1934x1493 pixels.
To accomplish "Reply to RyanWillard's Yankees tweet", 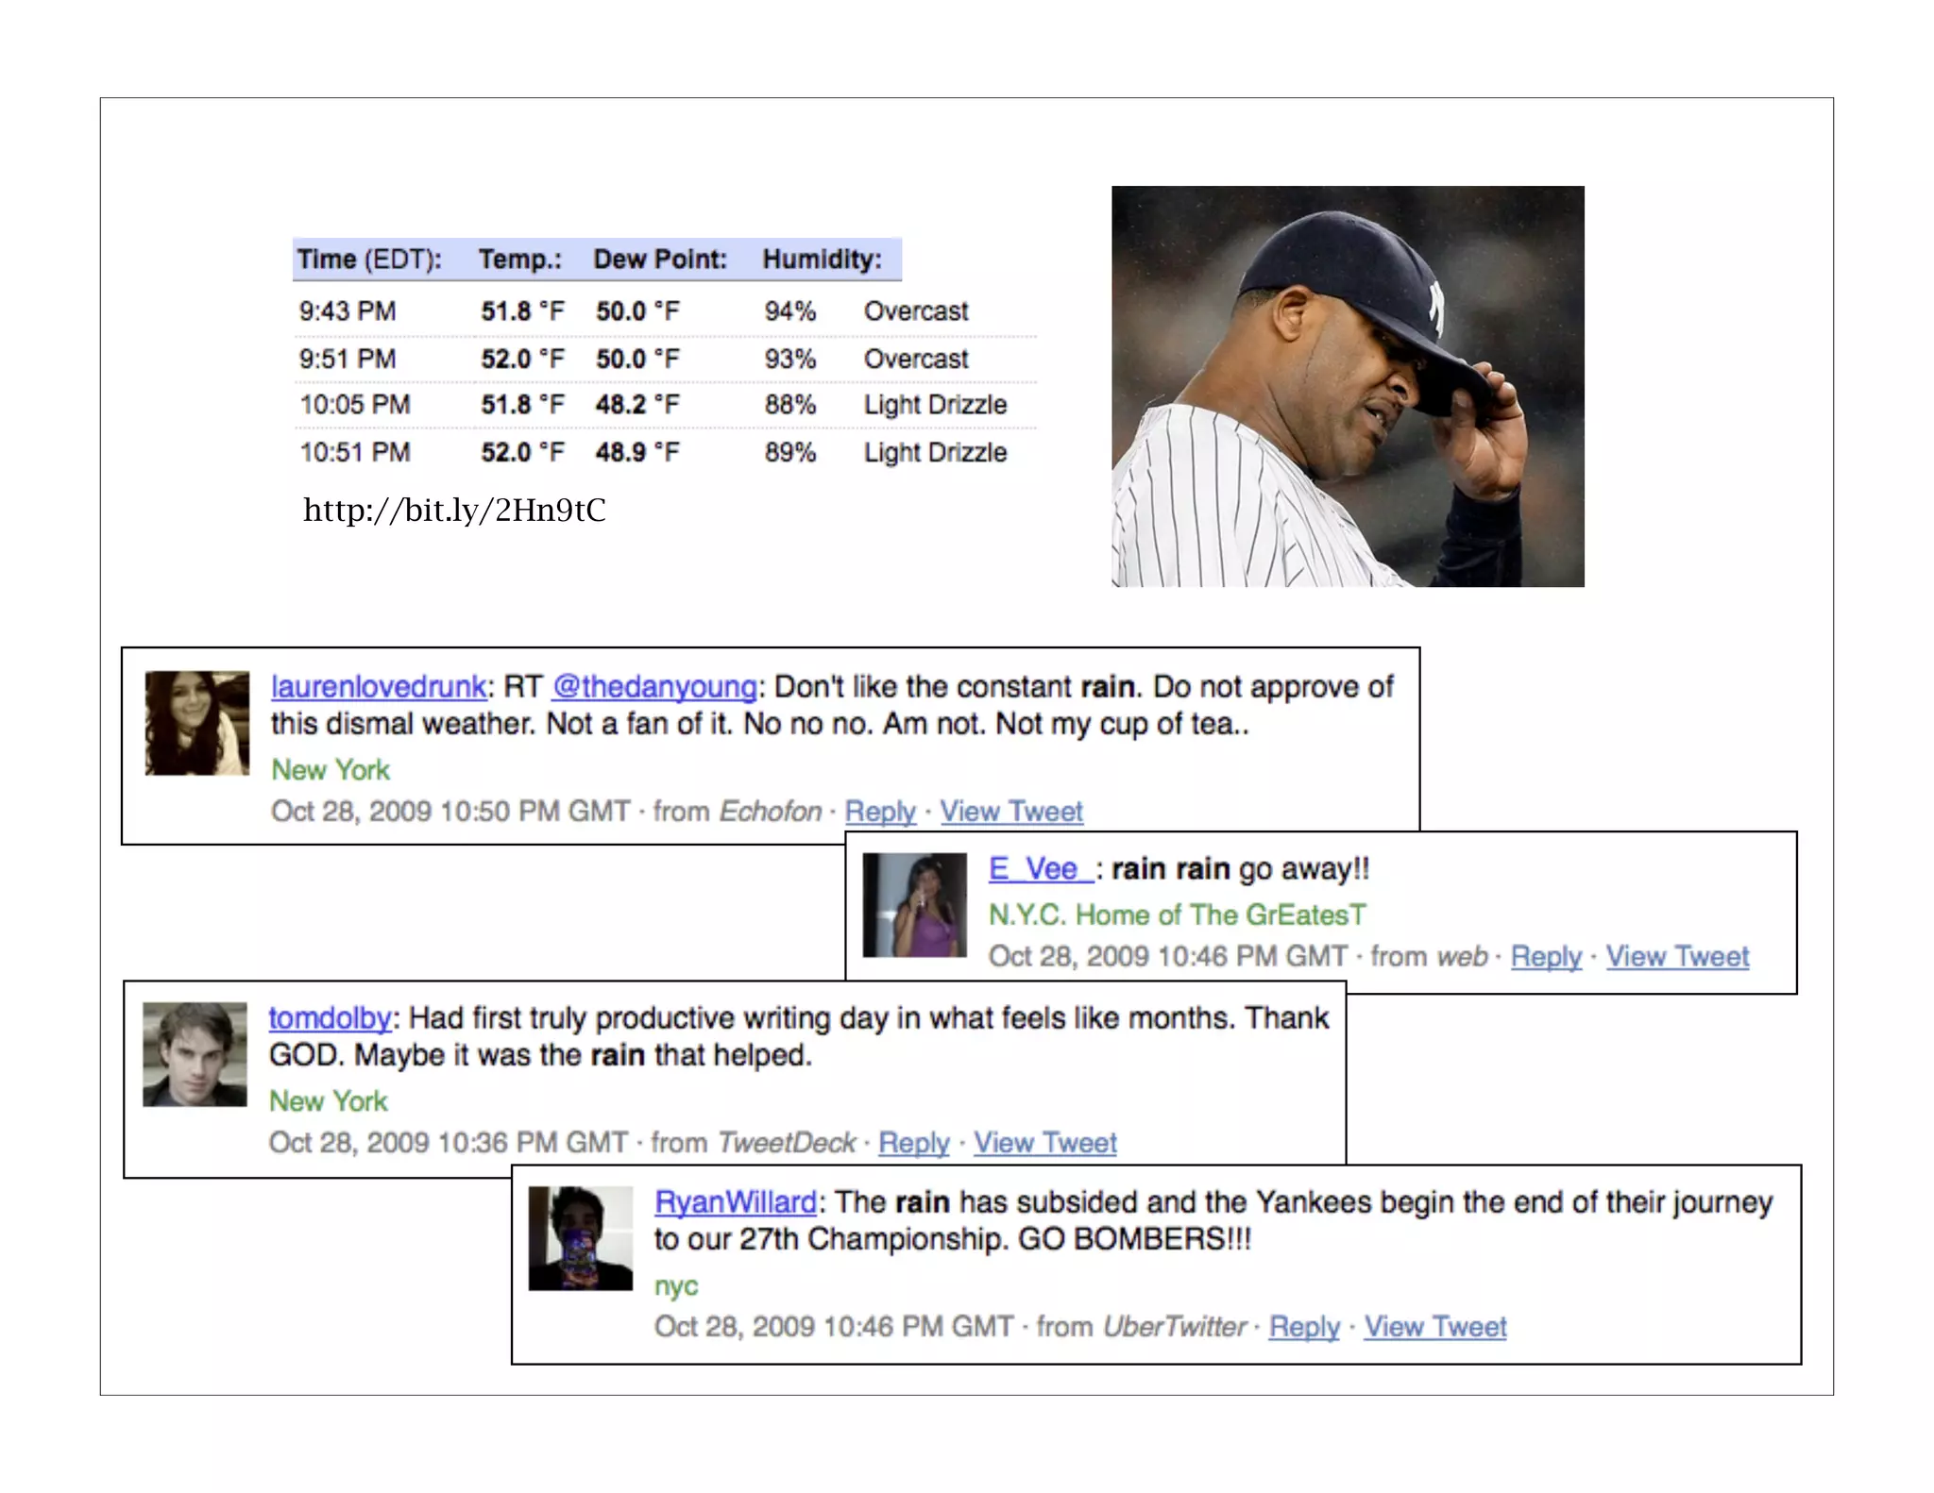I will 1303,1326.
